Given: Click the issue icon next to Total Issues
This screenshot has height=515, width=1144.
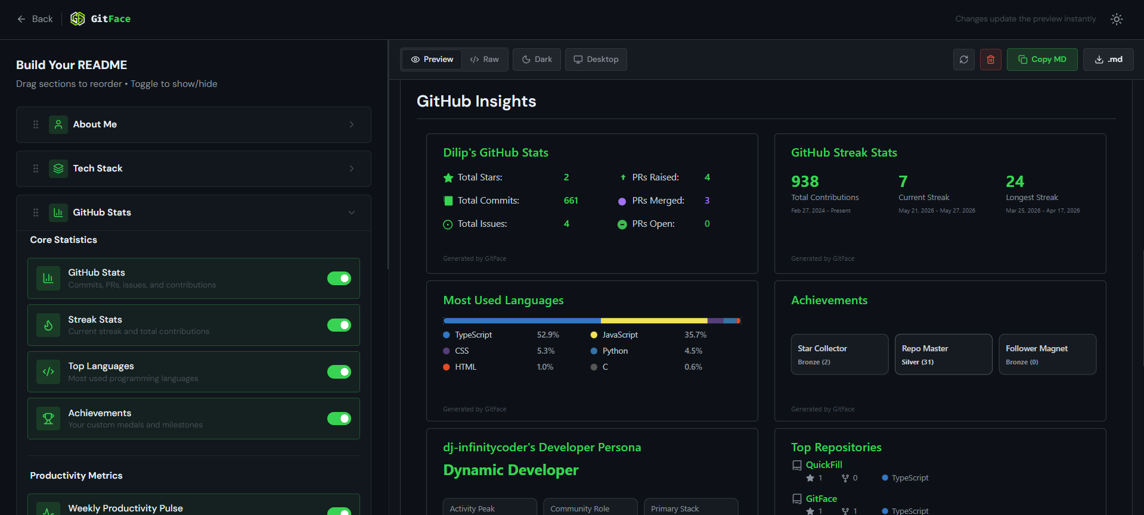Looking at the screenshot, I should tap(448, 224).
